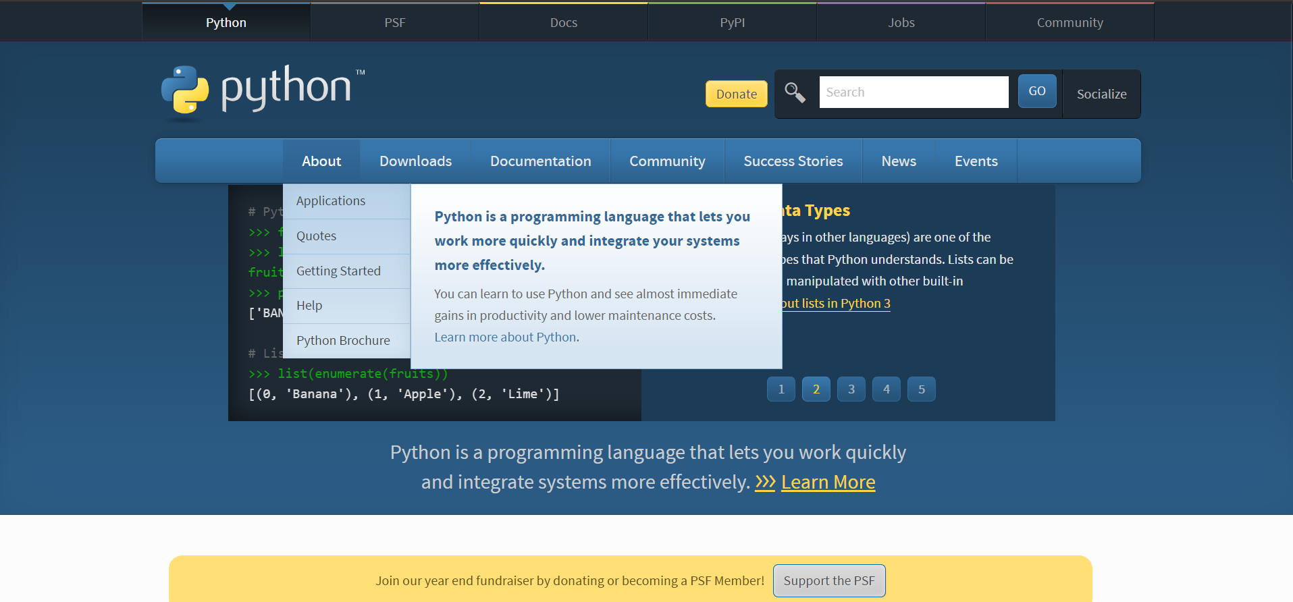Screen dimensions: 1293x602
Task: Open the About navigation menu
Action: click(x=321, y=161)
